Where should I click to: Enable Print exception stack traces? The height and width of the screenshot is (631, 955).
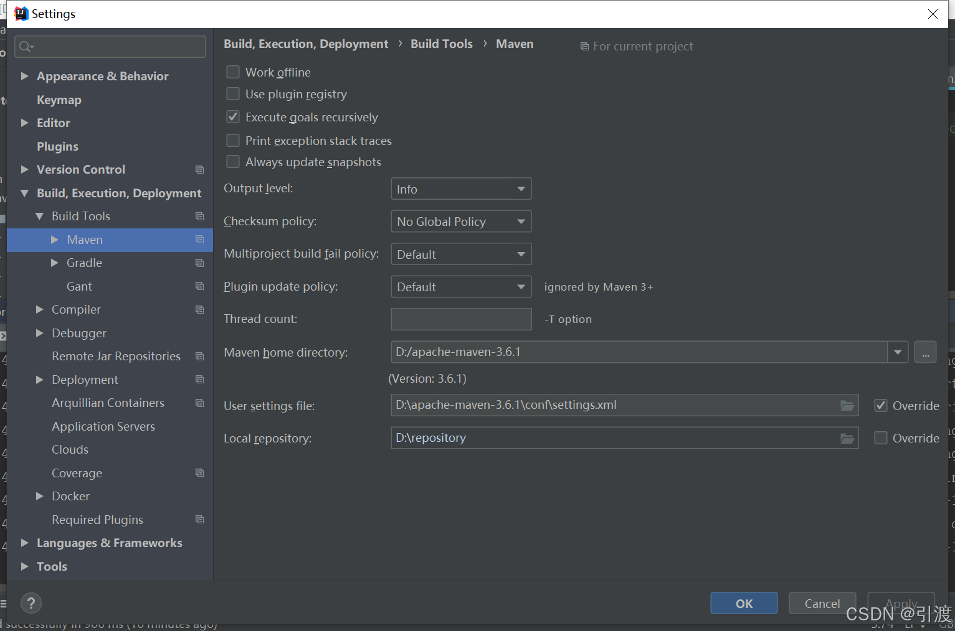click(233, 141)
